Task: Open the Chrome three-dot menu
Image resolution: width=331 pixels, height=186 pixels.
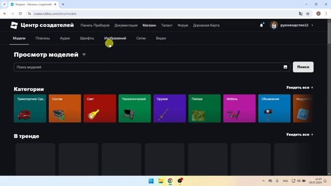Action: [x=326, y=14]
